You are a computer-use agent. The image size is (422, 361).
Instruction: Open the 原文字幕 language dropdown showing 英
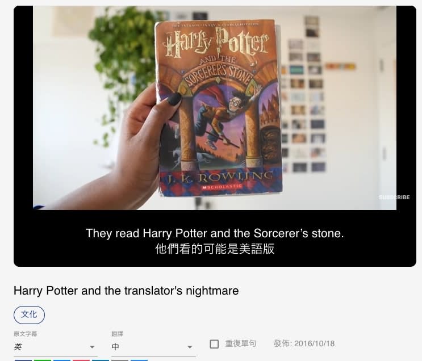point(56,347)
